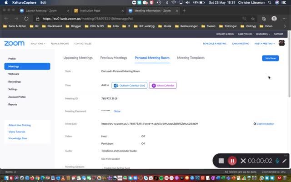Open the Zoom account avatar at top right
This screenshot has width=291, height=182.
[281, 43]
